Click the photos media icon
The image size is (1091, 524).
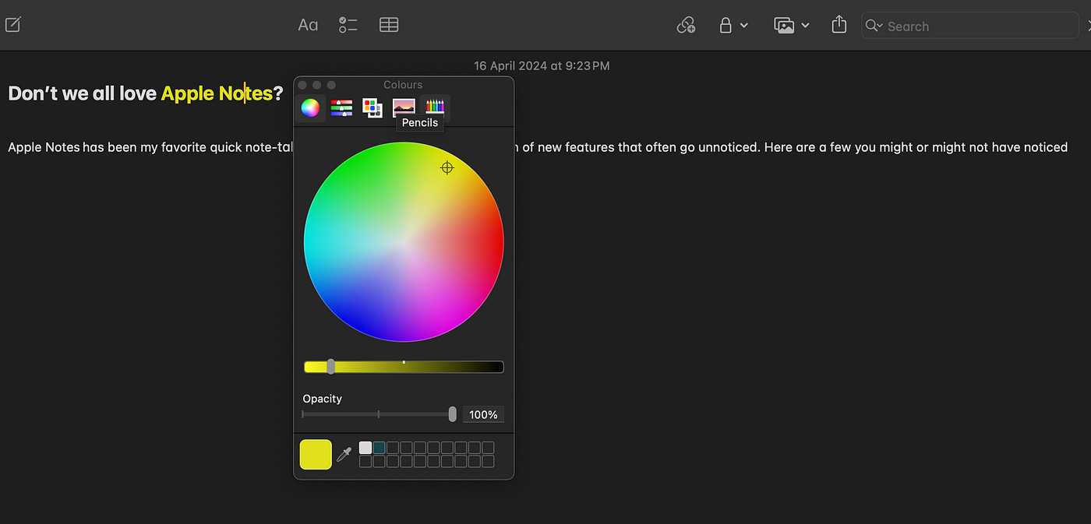tap(784, 26)
